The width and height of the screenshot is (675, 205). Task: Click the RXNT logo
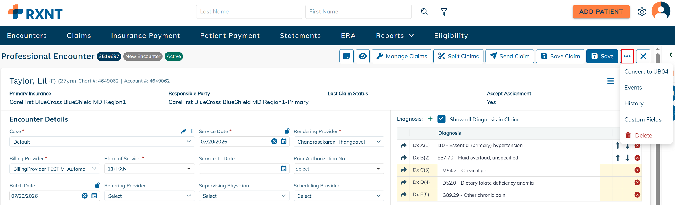coord(35,12)
